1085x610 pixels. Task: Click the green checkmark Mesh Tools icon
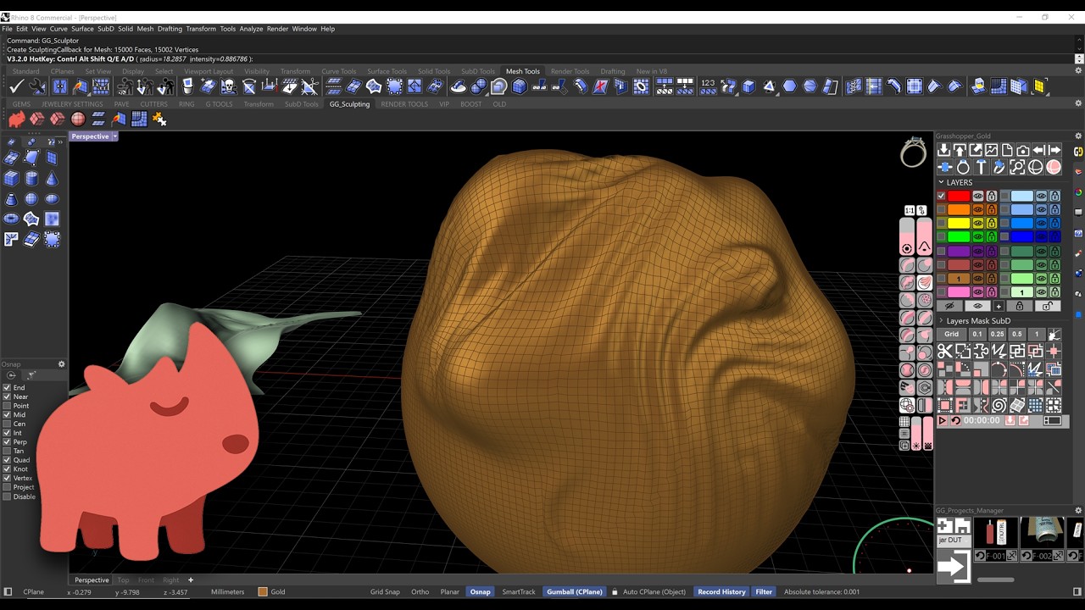point(16,86)
